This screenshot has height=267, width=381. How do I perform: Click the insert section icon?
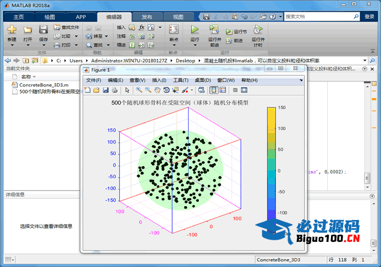coord(132,27)
